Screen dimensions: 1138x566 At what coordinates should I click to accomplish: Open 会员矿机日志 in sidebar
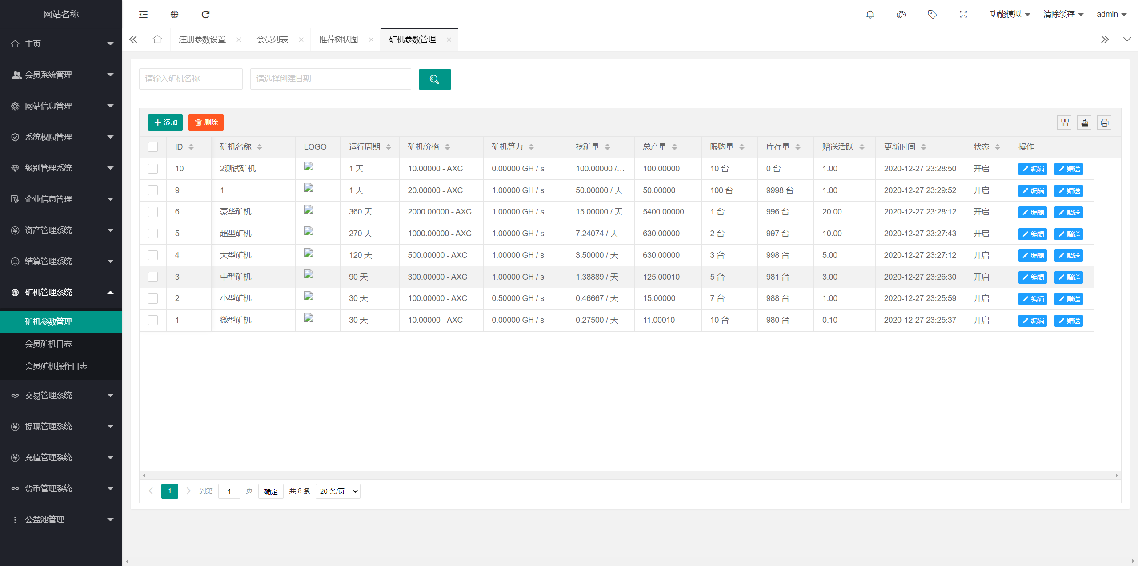point(48,344)
